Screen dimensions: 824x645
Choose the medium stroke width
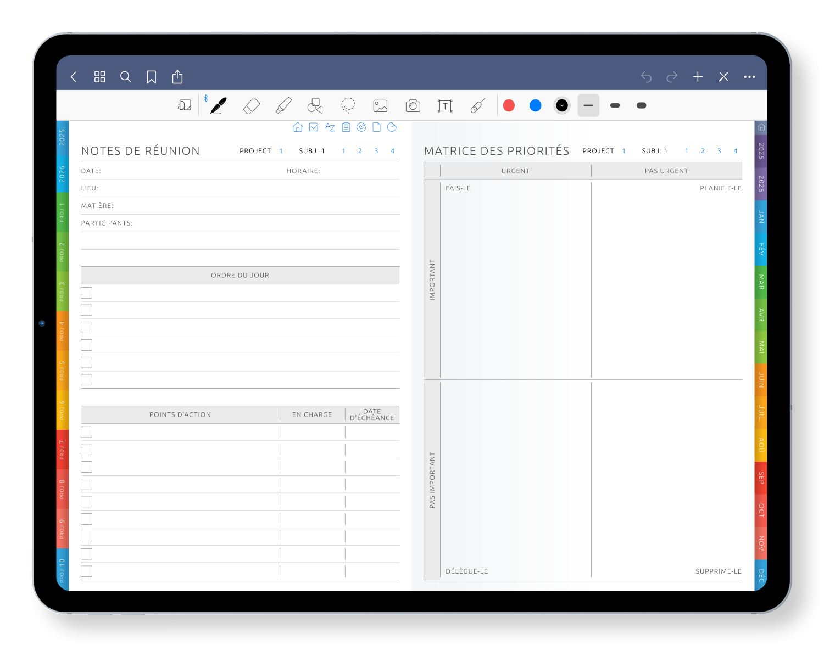click(x=615, y=105)
